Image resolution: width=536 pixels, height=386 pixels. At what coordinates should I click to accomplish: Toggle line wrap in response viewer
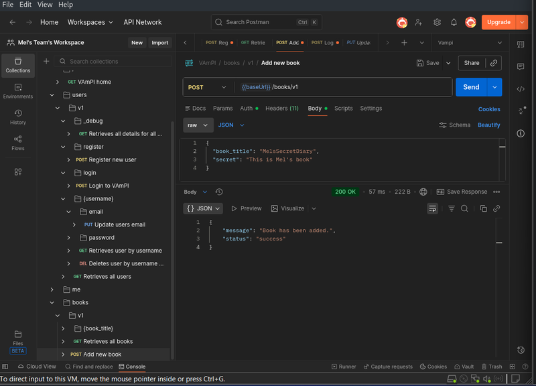point(433,208)
